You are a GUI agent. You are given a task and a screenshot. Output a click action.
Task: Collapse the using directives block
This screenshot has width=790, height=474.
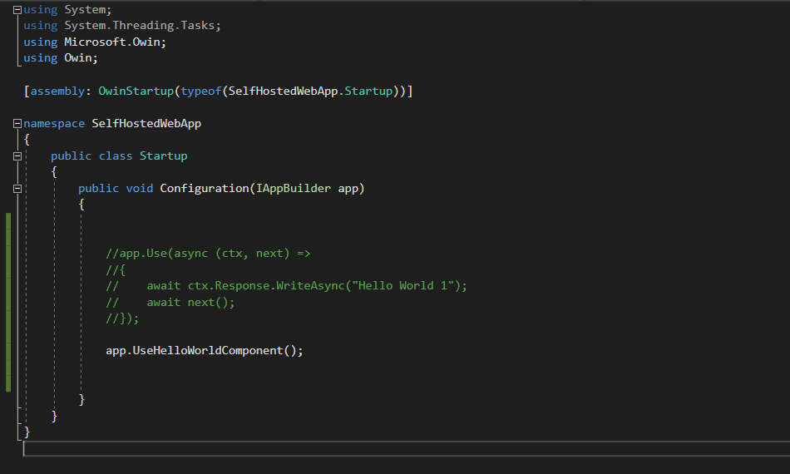(17, 10)
